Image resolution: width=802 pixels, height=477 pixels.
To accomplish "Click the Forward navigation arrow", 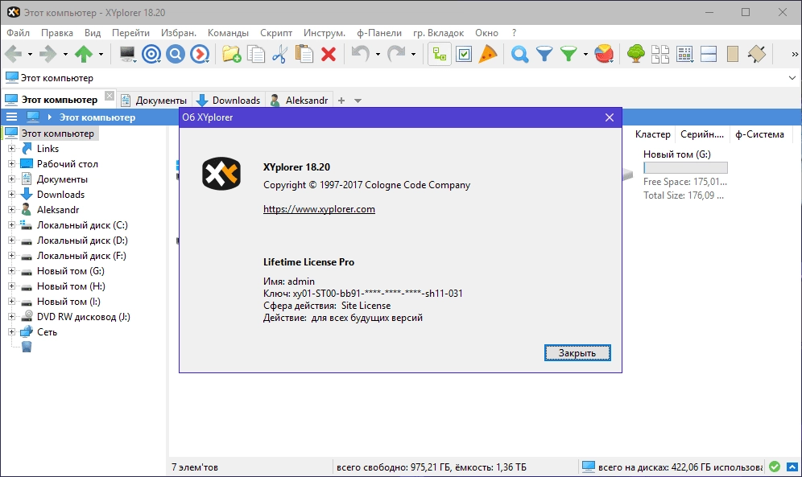I will pyautogui.click(x=48, y=54).
